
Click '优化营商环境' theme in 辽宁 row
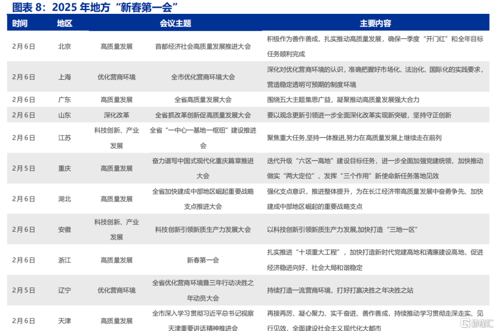point(116,291)
